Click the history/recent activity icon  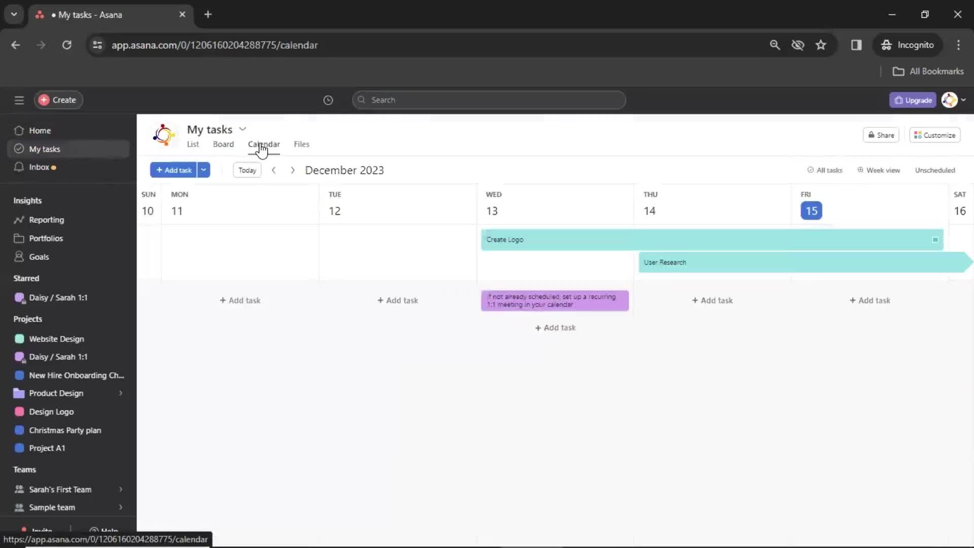point(328,99)
